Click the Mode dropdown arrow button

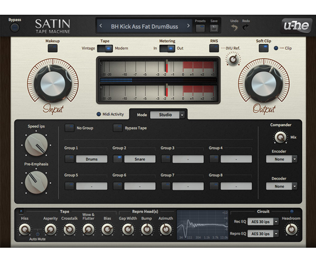[x=182, y=115]
